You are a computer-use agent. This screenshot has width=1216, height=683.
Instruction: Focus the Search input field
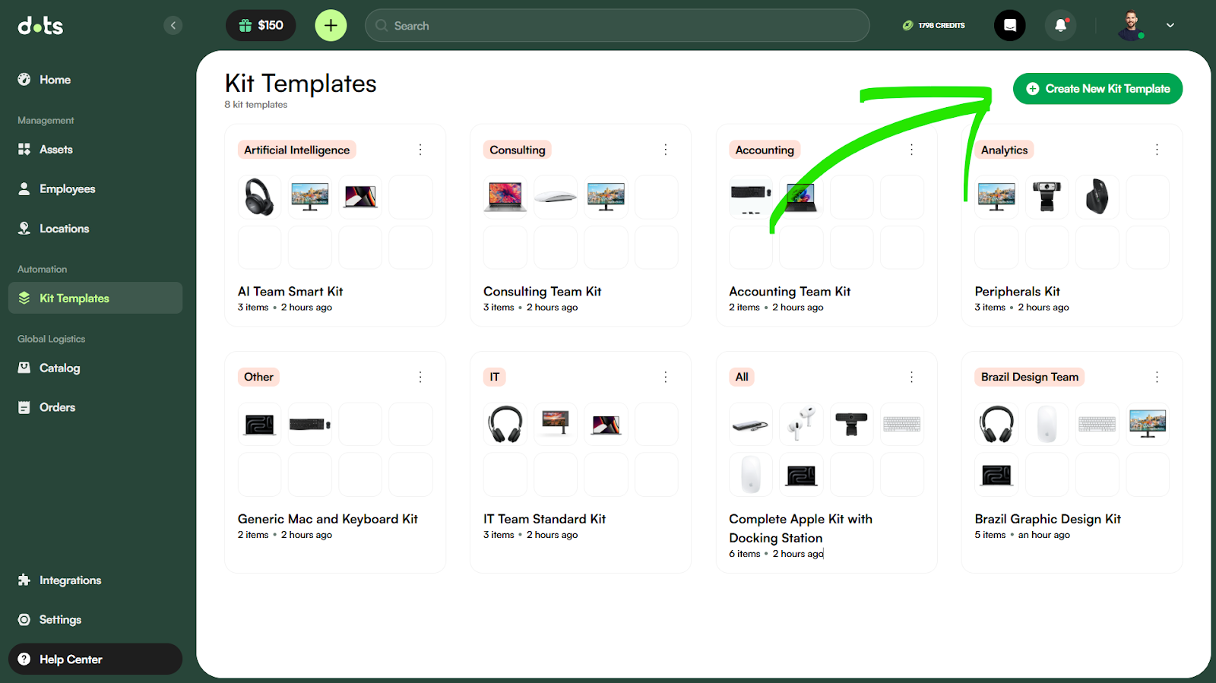coord(617,25)
